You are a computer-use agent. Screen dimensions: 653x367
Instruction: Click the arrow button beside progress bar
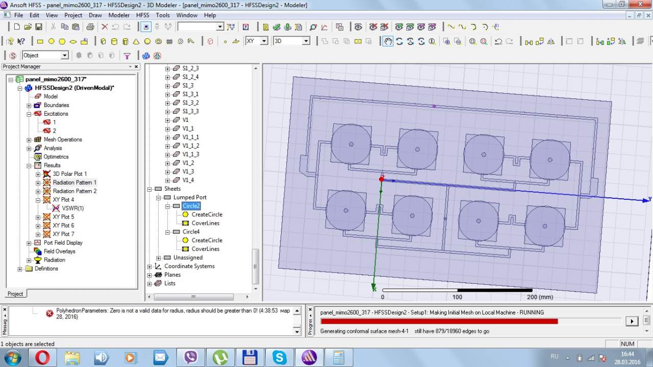click(x=632, y=321)
